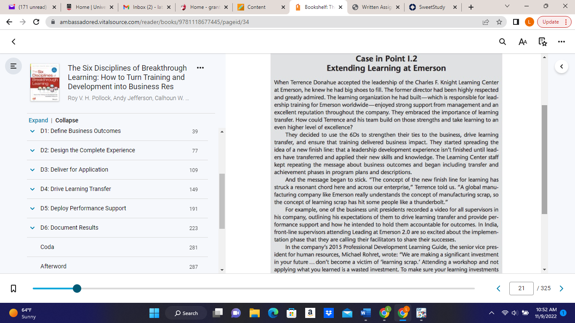575x323 pixels.
Task: Open Microsoft Store from the taskbar
Action: tap(291, 313)
